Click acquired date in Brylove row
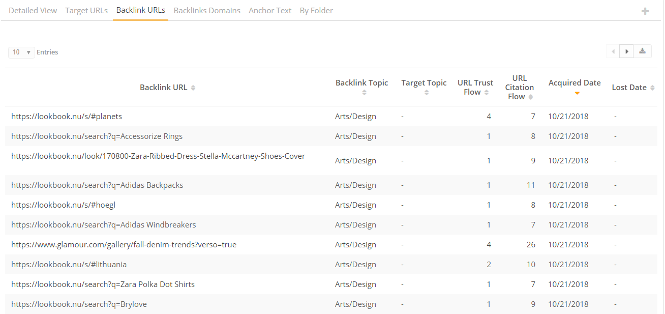This screenshot has height=314, width=665. tap(568, 304)
